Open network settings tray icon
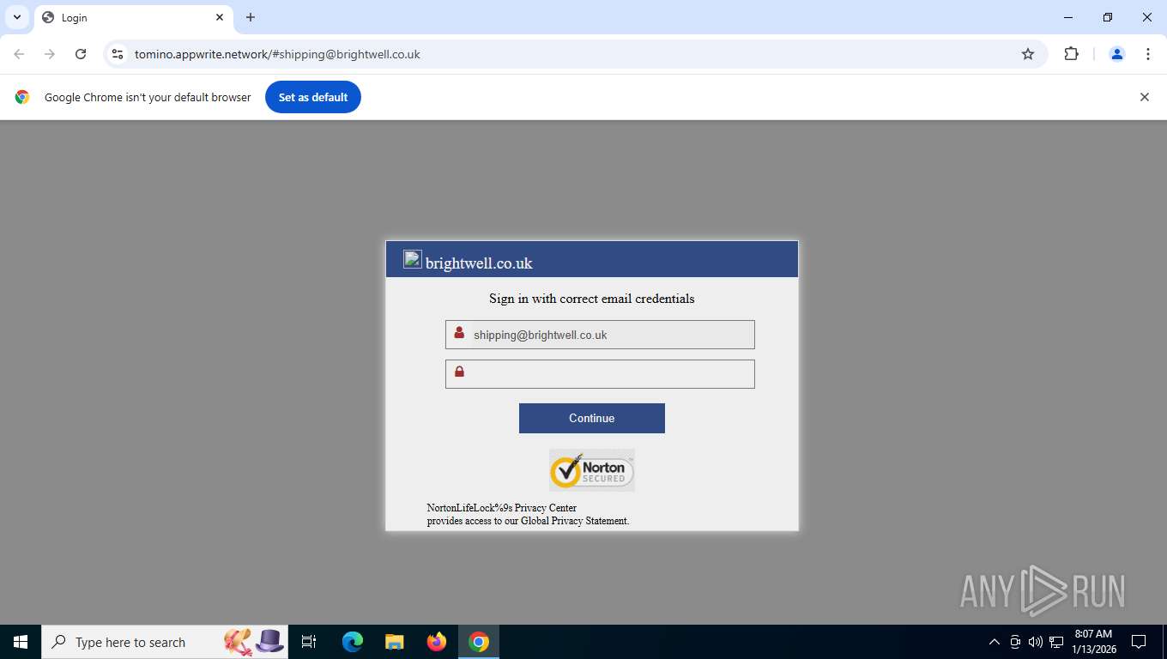Screen dimensions: 1167x659 (x=1056, y=642)
